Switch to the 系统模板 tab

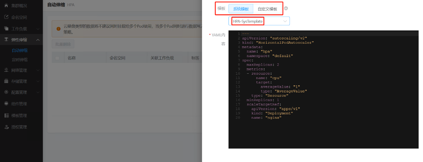[x=241, y=9]
